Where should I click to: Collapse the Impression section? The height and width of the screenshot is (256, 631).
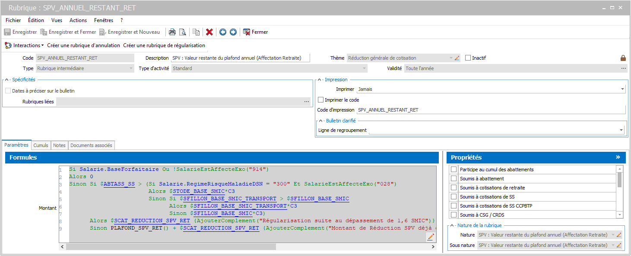tap(320, 80)
